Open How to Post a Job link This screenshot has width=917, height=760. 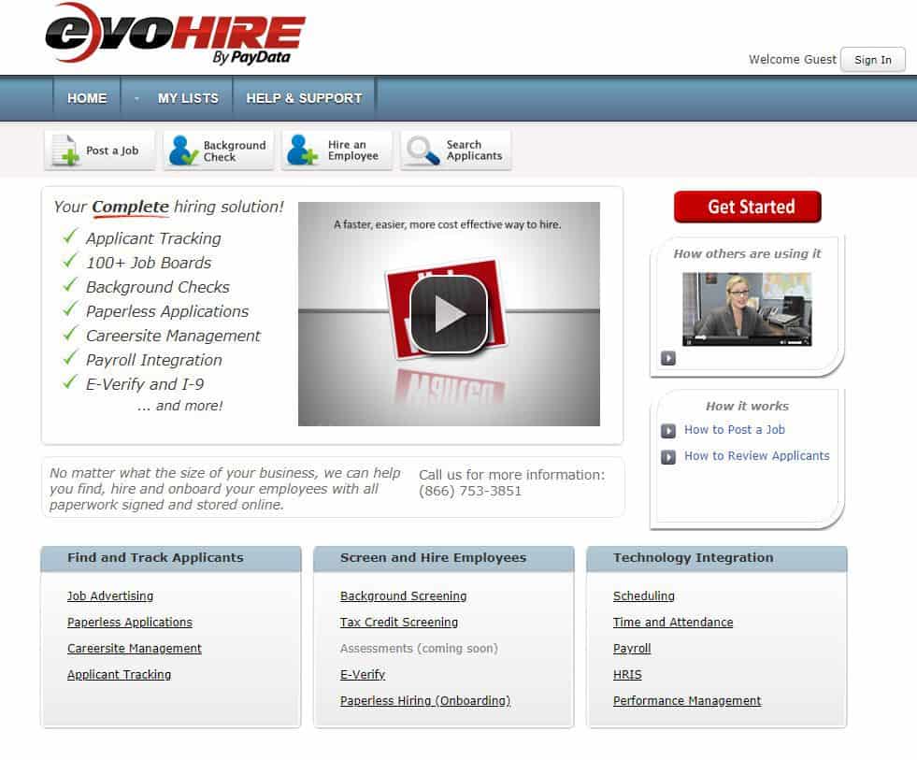click(735, 429)
